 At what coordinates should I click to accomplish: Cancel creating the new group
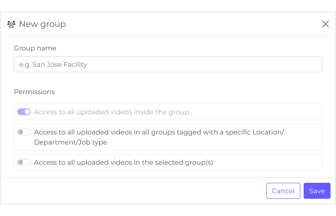283,191
